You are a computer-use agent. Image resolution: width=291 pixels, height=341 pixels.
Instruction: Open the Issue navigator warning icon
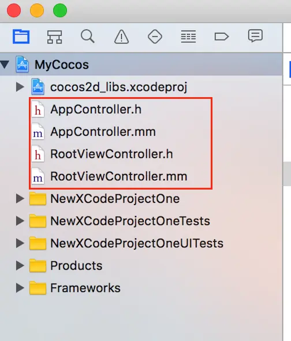(x=121, y=36)
